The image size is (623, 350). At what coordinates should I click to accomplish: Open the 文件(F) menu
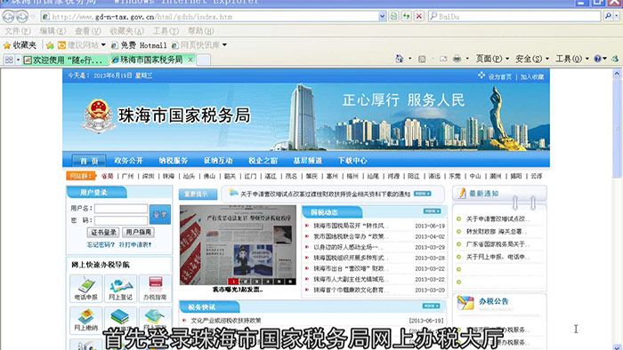[x=18, y=31]
